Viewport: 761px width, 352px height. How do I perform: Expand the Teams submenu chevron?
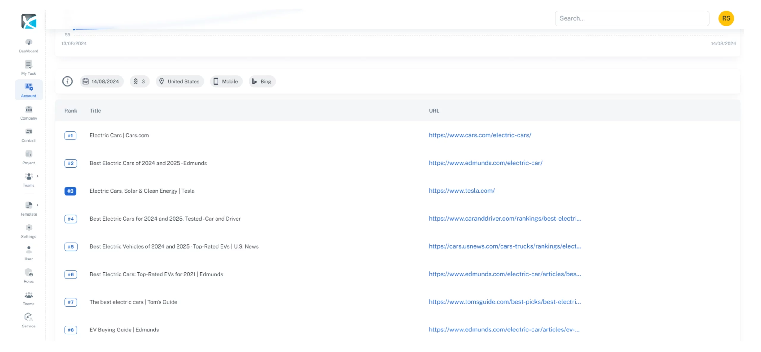[x=37, y=176]
